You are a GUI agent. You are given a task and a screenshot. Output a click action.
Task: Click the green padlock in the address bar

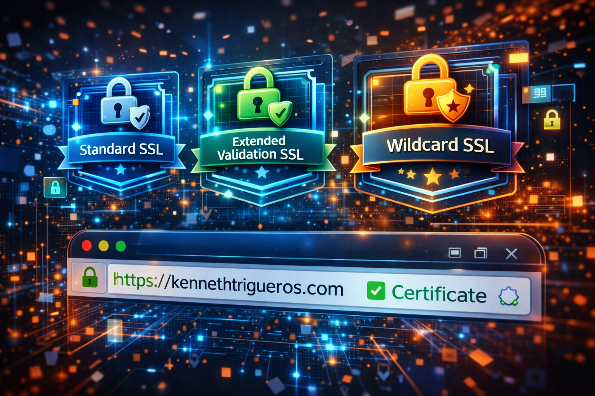point(90,277)
